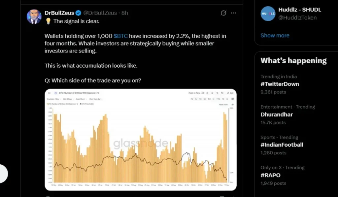Click the verified checkmark beside DrBullZeus
The image size is (338, 197).
[x=78, y=13]
